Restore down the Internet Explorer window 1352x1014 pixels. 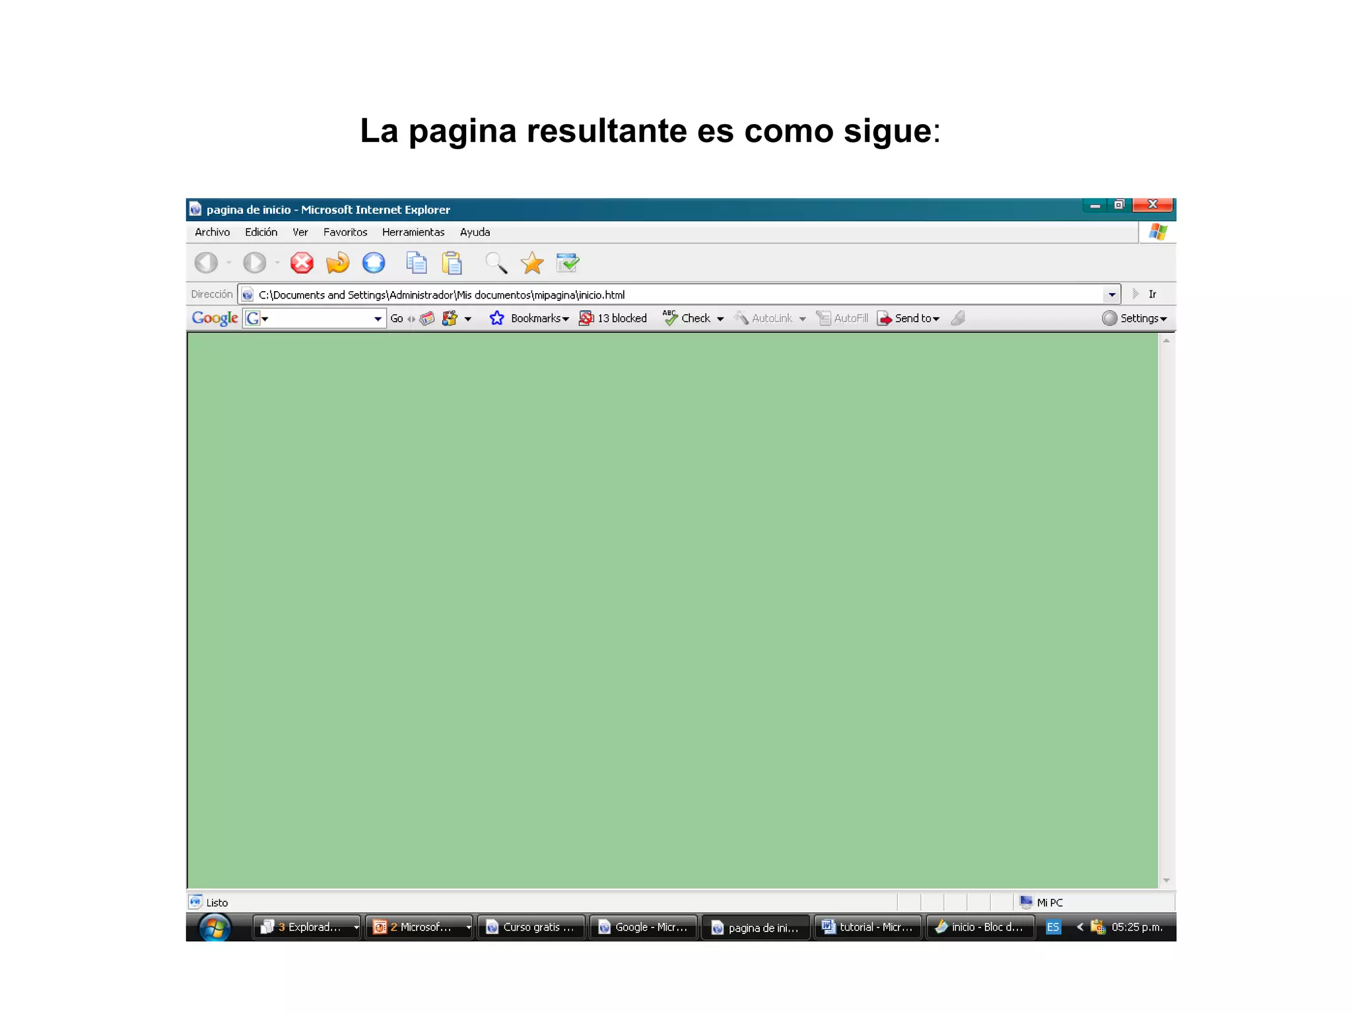1119,205
